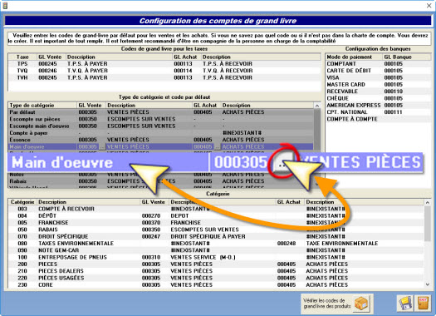Select 'Rabais' category type row
The image size is (436, 316).
[x=161, y=181]
